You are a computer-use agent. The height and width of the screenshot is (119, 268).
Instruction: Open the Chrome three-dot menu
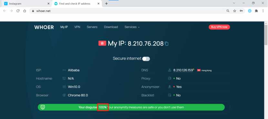click(263, 11)
